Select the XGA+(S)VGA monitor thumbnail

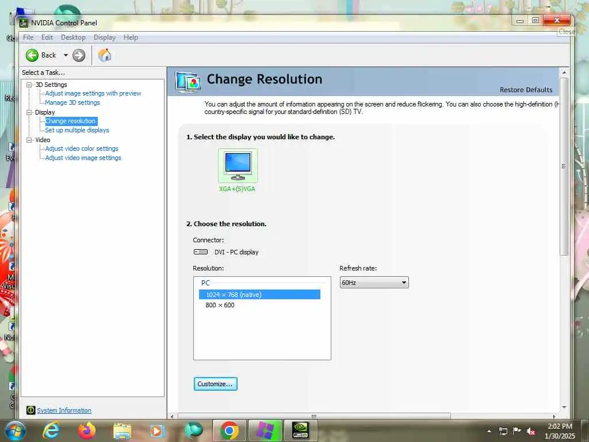(x=238, y=165)
